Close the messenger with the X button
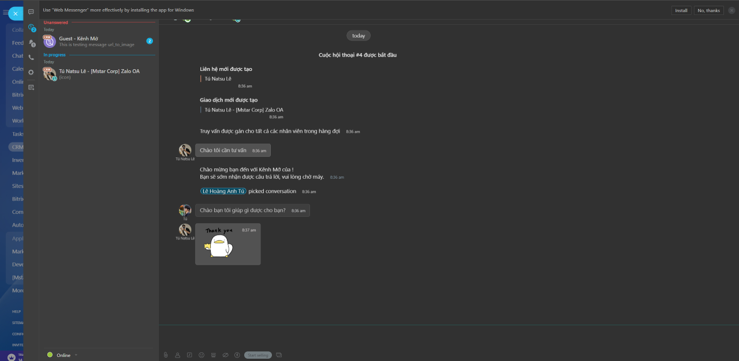The height and width of the screenshot is (361, 739). pos(16,13)
